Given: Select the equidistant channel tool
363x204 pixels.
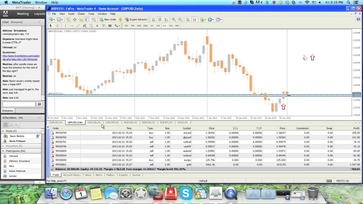Looking at the screenshot, I should click(84, 25).
